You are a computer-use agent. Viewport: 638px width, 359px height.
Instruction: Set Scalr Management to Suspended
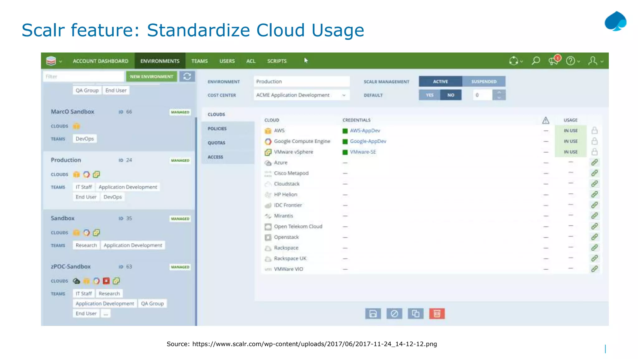pos(483,82)
